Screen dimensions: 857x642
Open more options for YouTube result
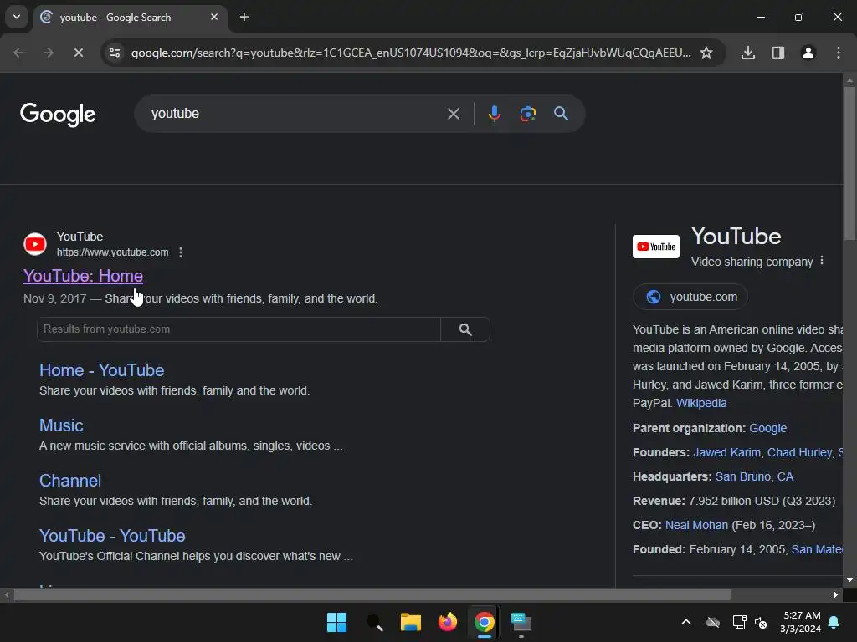[181, 252]
